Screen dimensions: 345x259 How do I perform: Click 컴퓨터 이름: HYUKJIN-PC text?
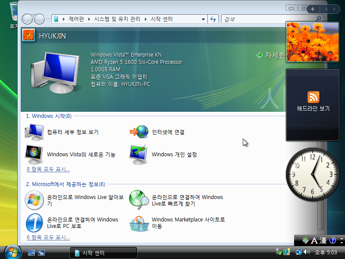tap(120, 84)
